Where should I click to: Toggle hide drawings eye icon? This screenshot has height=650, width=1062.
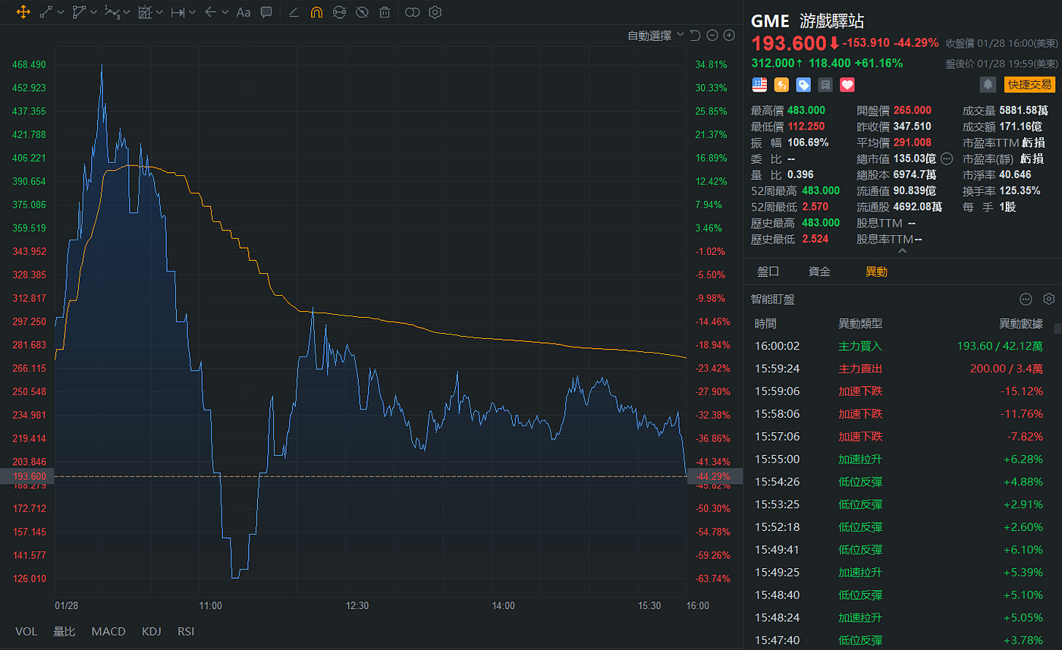(x=362, y=12)
